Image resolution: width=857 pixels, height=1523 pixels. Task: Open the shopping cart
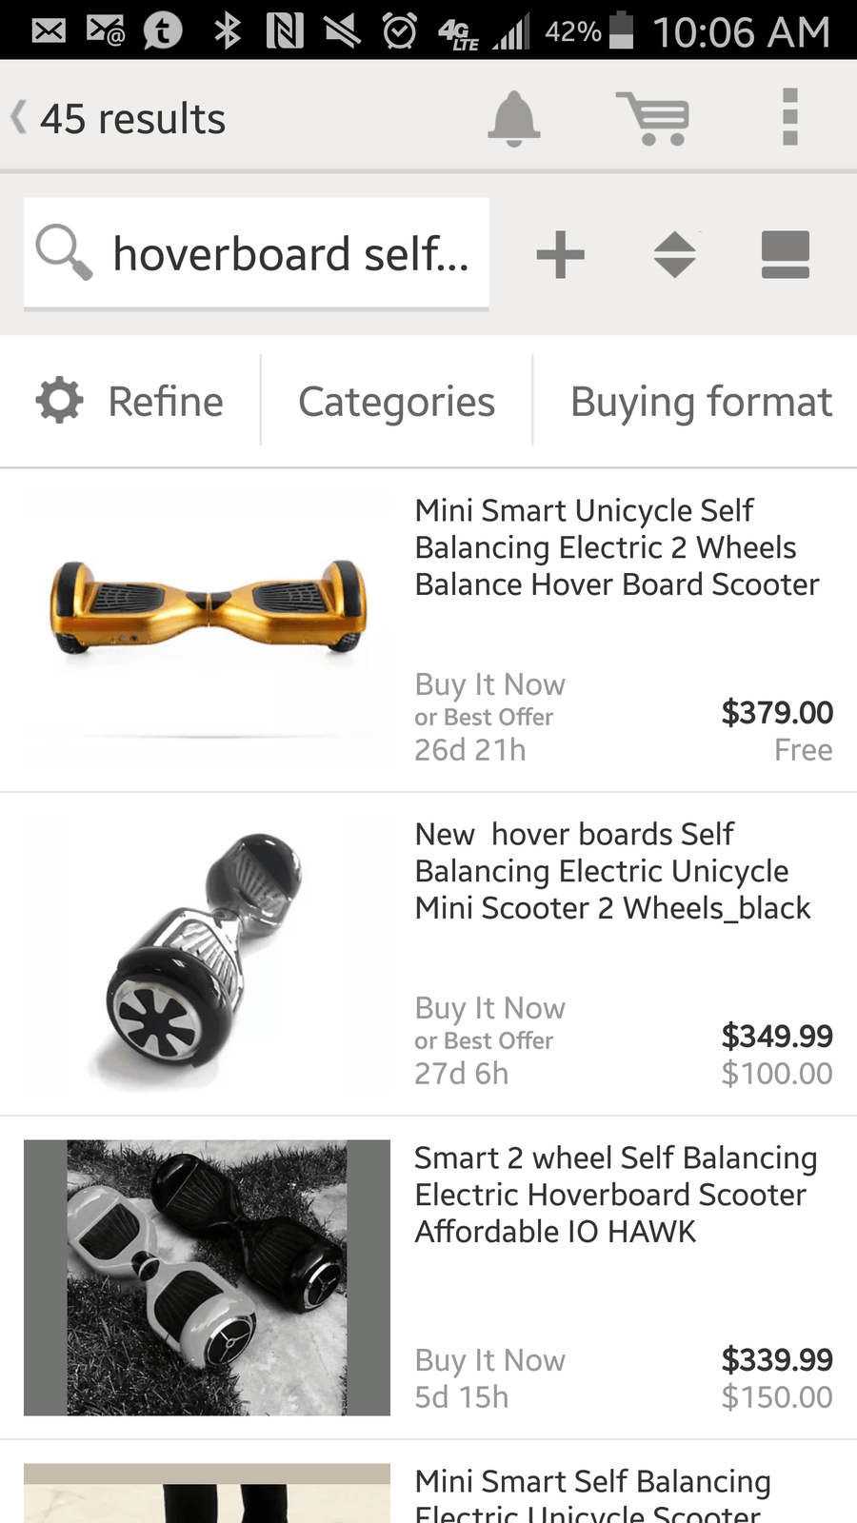[x=653, y=119]
